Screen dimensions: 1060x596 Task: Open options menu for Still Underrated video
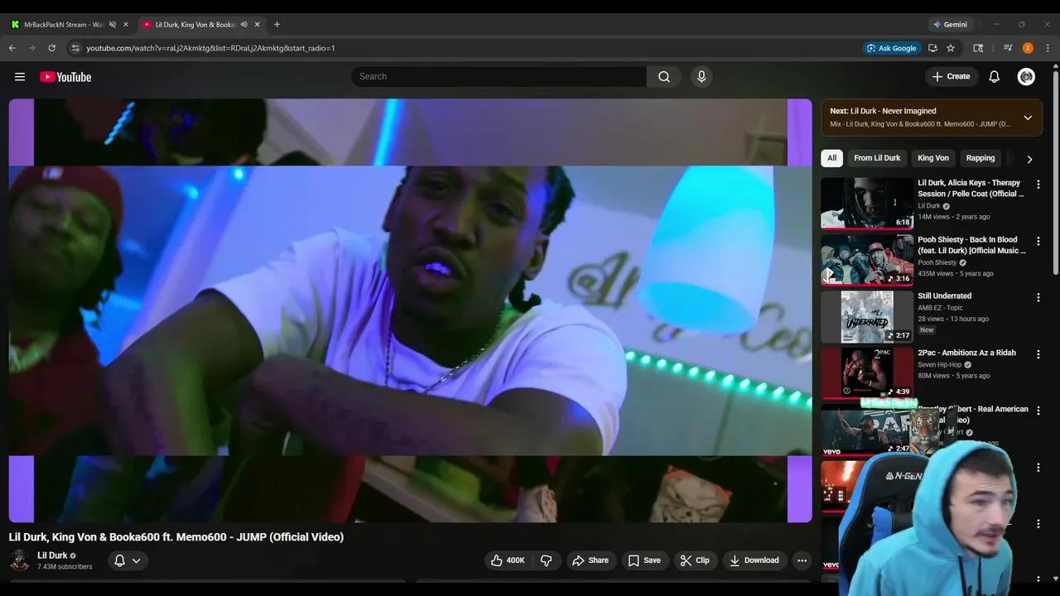point(1038,298)
